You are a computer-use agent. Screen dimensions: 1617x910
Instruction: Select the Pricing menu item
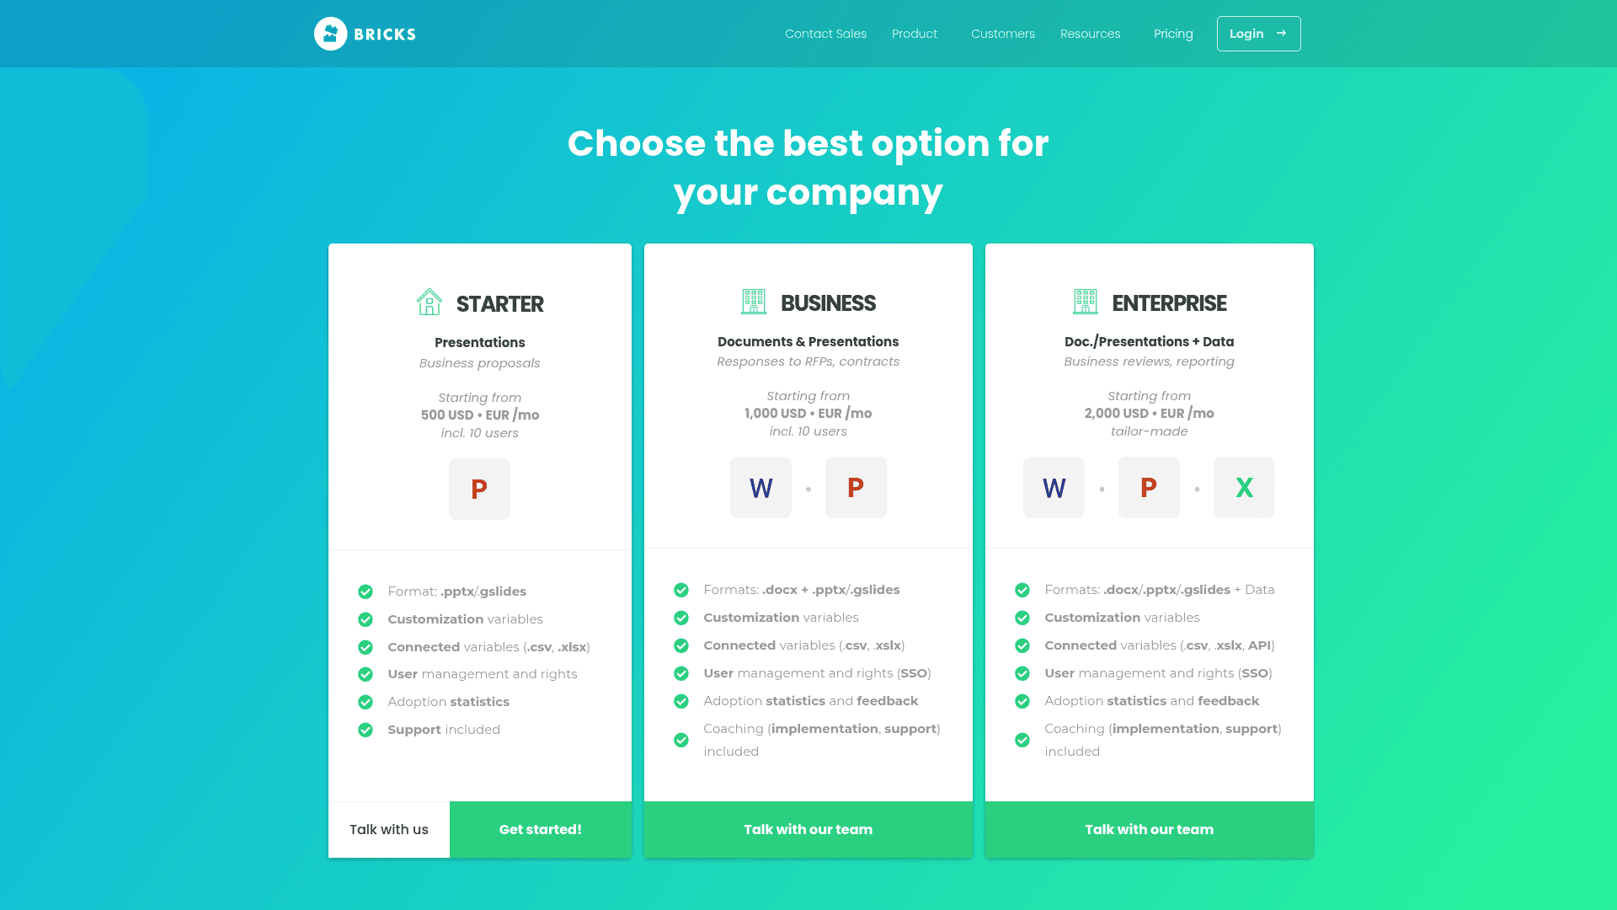[1173, 34]
